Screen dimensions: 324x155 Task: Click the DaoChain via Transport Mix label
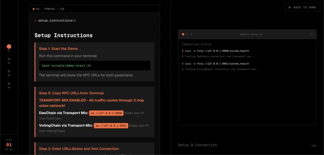point(64,113)
